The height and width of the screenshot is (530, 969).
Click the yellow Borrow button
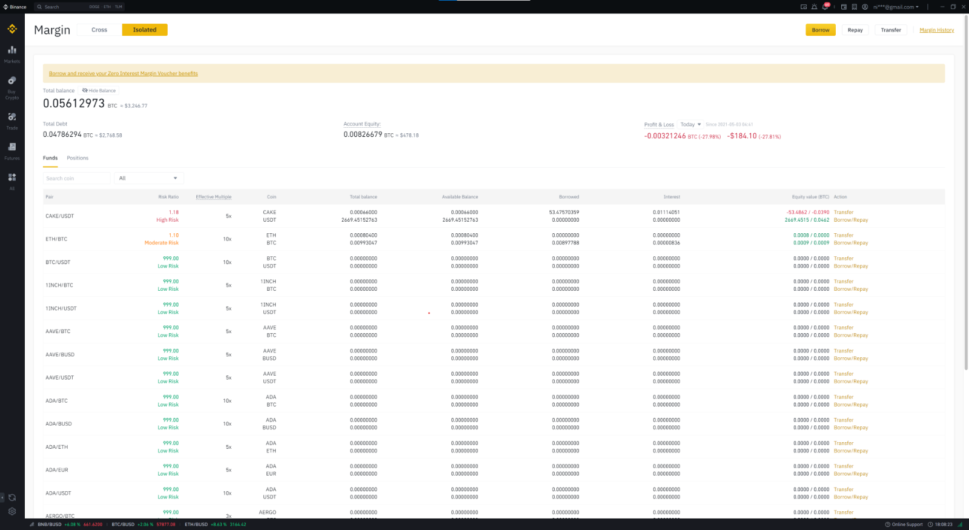821,30
